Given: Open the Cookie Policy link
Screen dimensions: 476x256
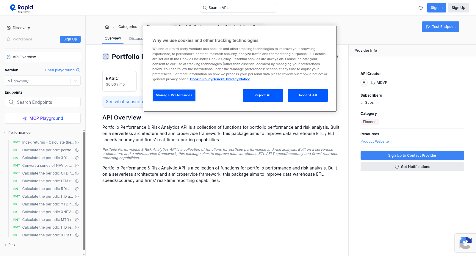Looking at the screenshot, I should (201, 79).
